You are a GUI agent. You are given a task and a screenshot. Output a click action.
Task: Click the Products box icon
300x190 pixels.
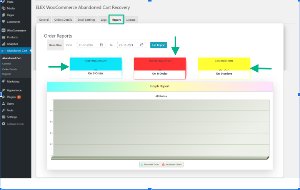[x=3, y=37]
